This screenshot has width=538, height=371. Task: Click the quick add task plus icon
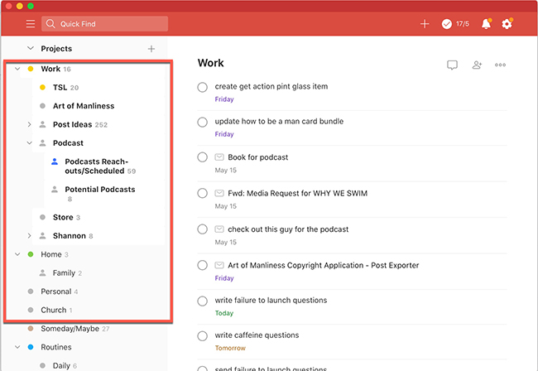pos(425,24)
